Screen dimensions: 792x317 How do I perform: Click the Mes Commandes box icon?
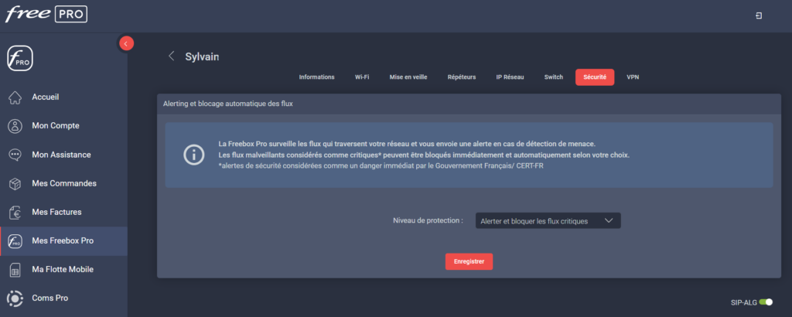click(x=15, y=184)
